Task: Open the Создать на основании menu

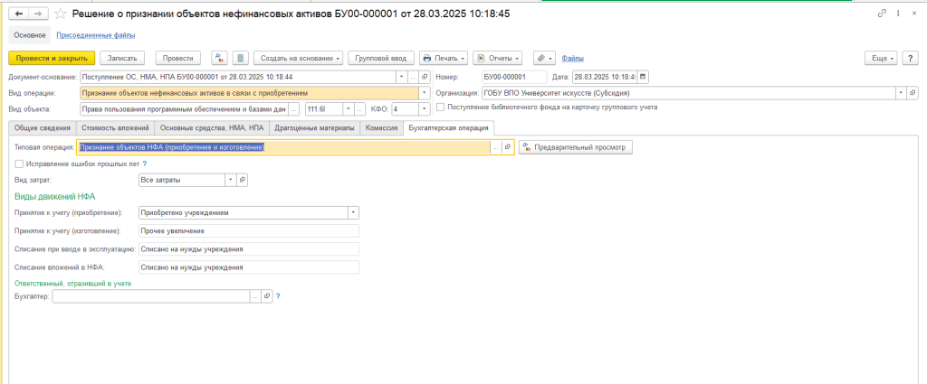Action: click(298, 58)
